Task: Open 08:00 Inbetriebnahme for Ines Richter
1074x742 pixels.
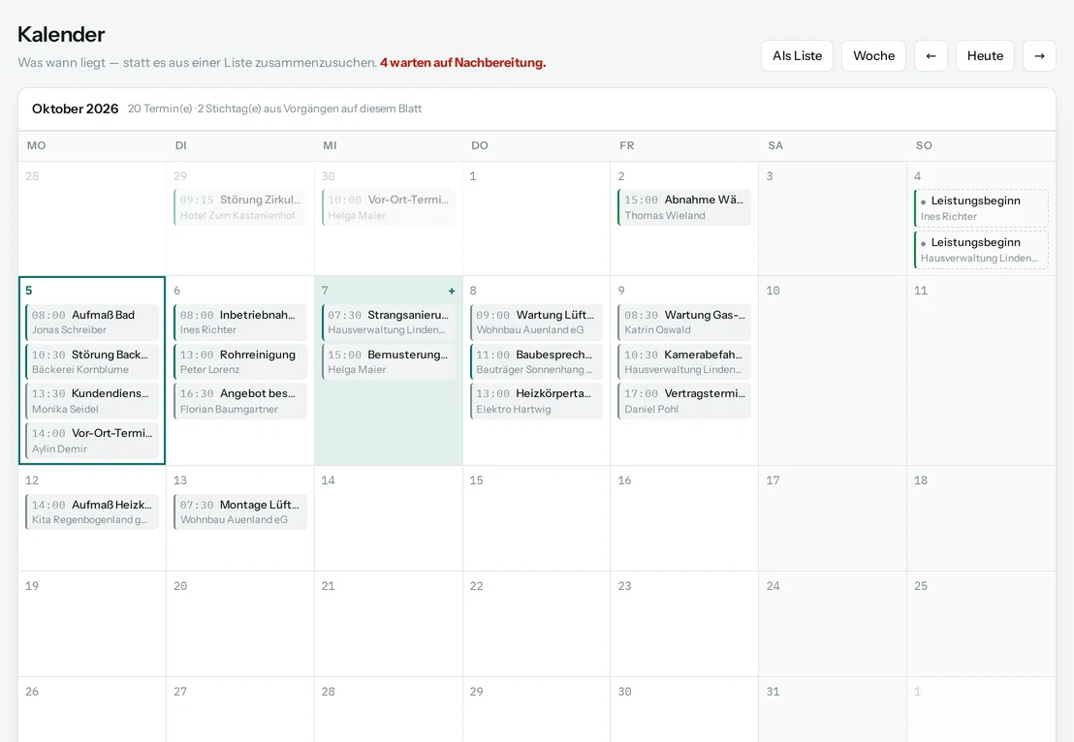Action: tap(240, 322)
